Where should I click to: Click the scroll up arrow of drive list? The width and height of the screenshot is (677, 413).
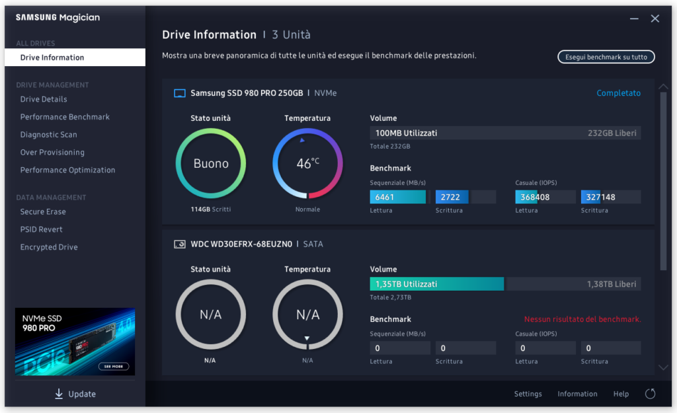(663, 87)
